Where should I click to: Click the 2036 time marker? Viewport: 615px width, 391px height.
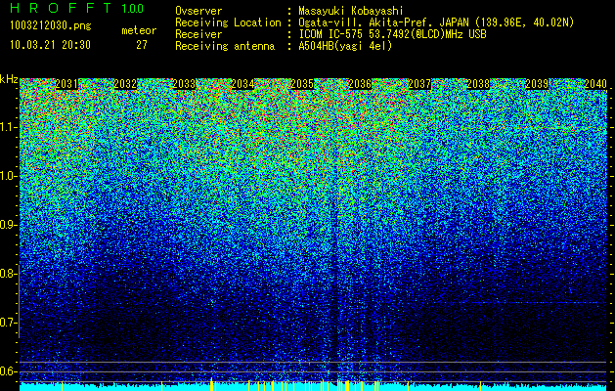pos(360,84)
